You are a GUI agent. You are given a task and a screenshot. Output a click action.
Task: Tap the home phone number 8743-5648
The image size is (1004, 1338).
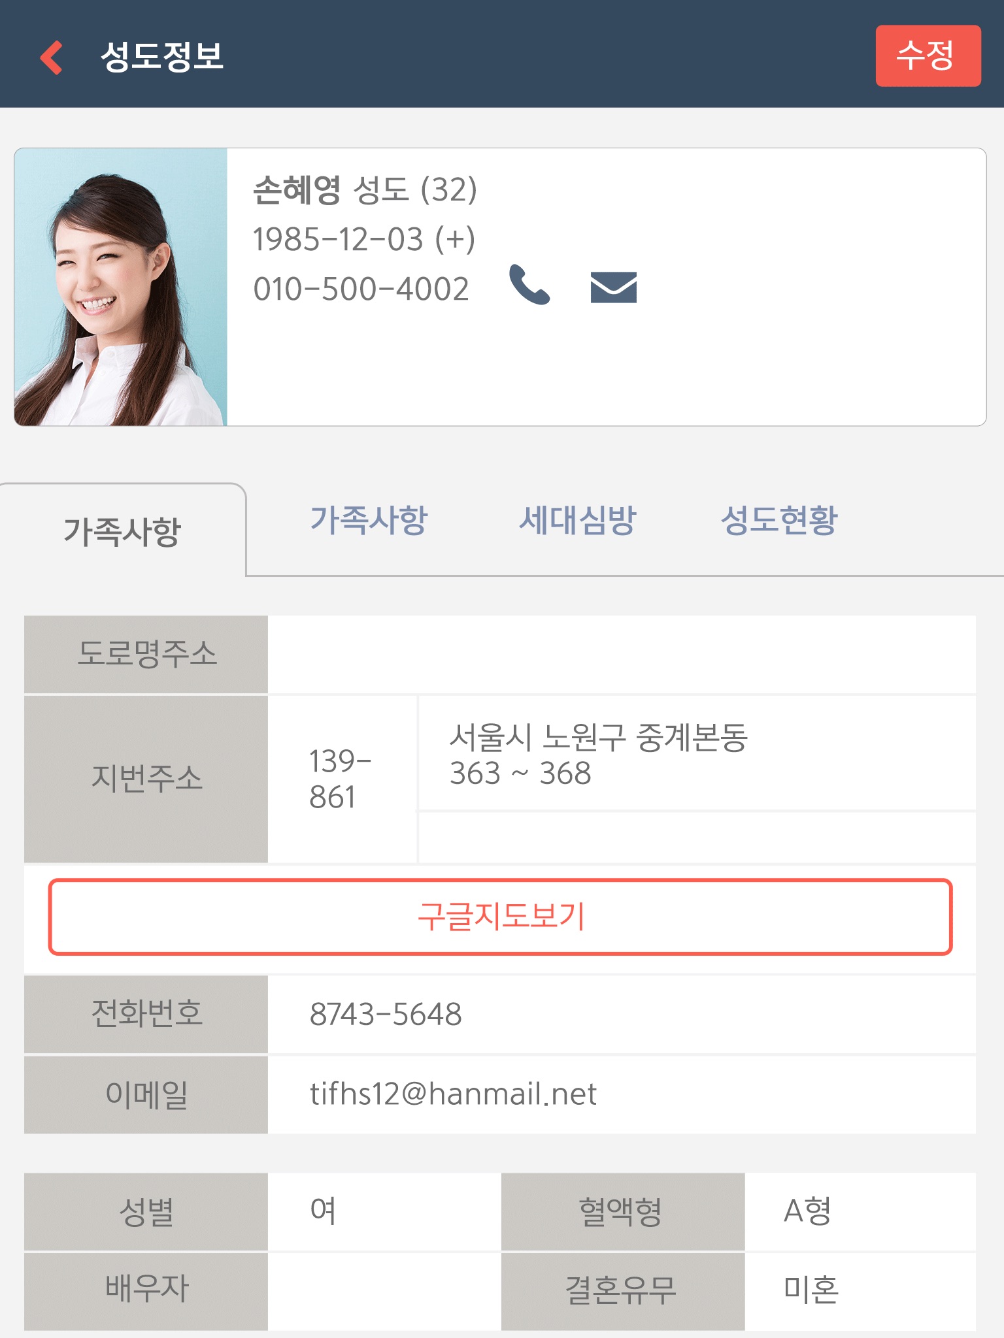point(386,1014)
